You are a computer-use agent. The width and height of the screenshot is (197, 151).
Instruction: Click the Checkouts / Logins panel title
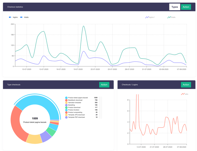tap(130, 85)
